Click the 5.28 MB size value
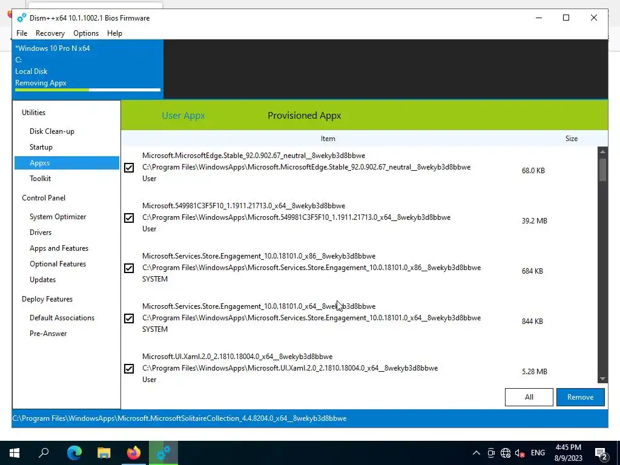 [x=534, y=372]
